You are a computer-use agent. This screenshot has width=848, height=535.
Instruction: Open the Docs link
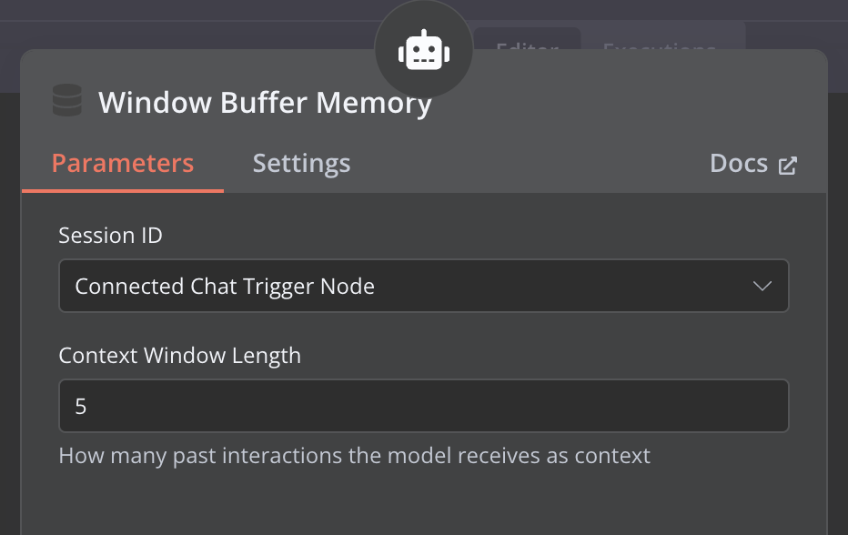click(739, 164)
